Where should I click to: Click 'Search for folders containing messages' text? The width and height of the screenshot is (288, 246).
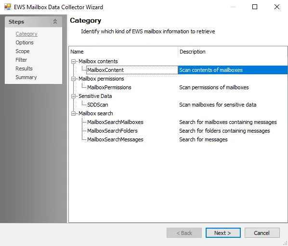(224, 131)
